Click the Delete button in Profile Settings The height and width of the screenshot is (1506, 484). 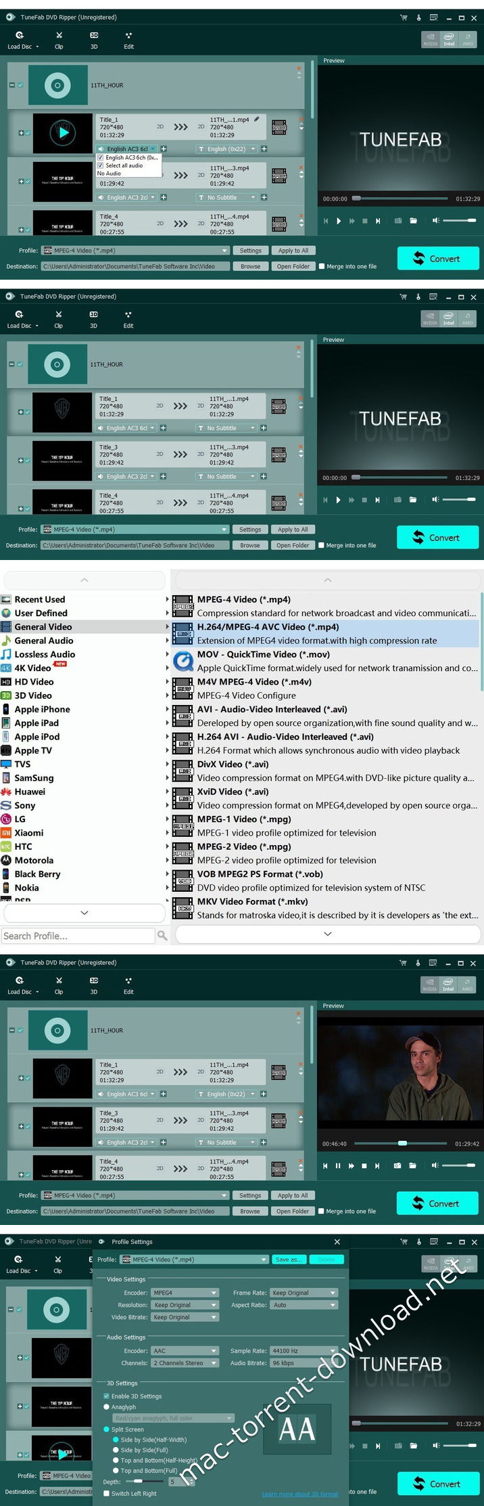pyautogui.click(x=326, y=1260)
